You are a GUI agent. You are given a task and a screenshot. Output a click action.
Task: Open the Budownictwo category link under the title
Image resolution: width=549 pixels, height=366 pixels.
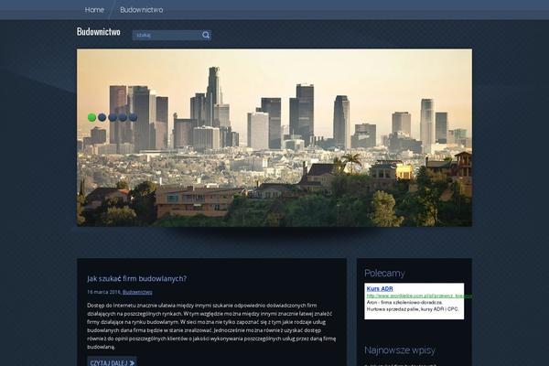137,292
